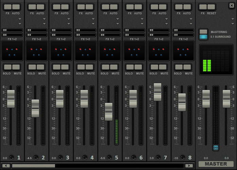The image size is (237, 170).
Task: Click the pan knob on channel 5
Action: 109,157
